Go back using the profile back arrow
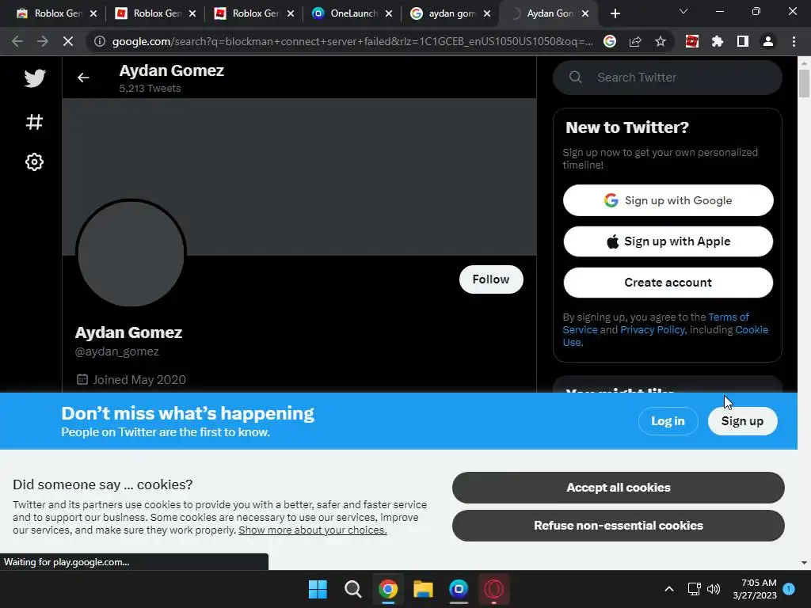811x608 pixels. click(x=83, y=78)
